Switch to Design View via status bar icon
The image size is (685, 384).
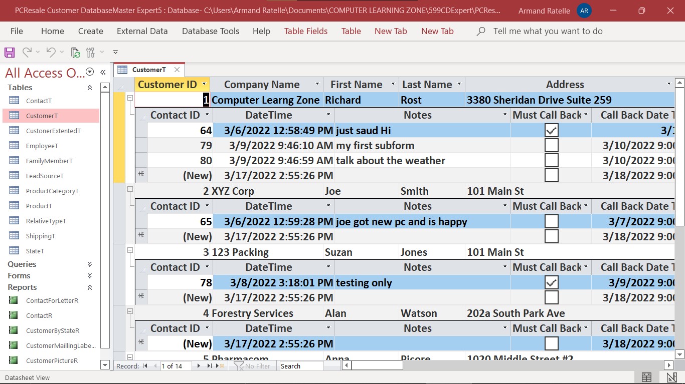[671, 376]
